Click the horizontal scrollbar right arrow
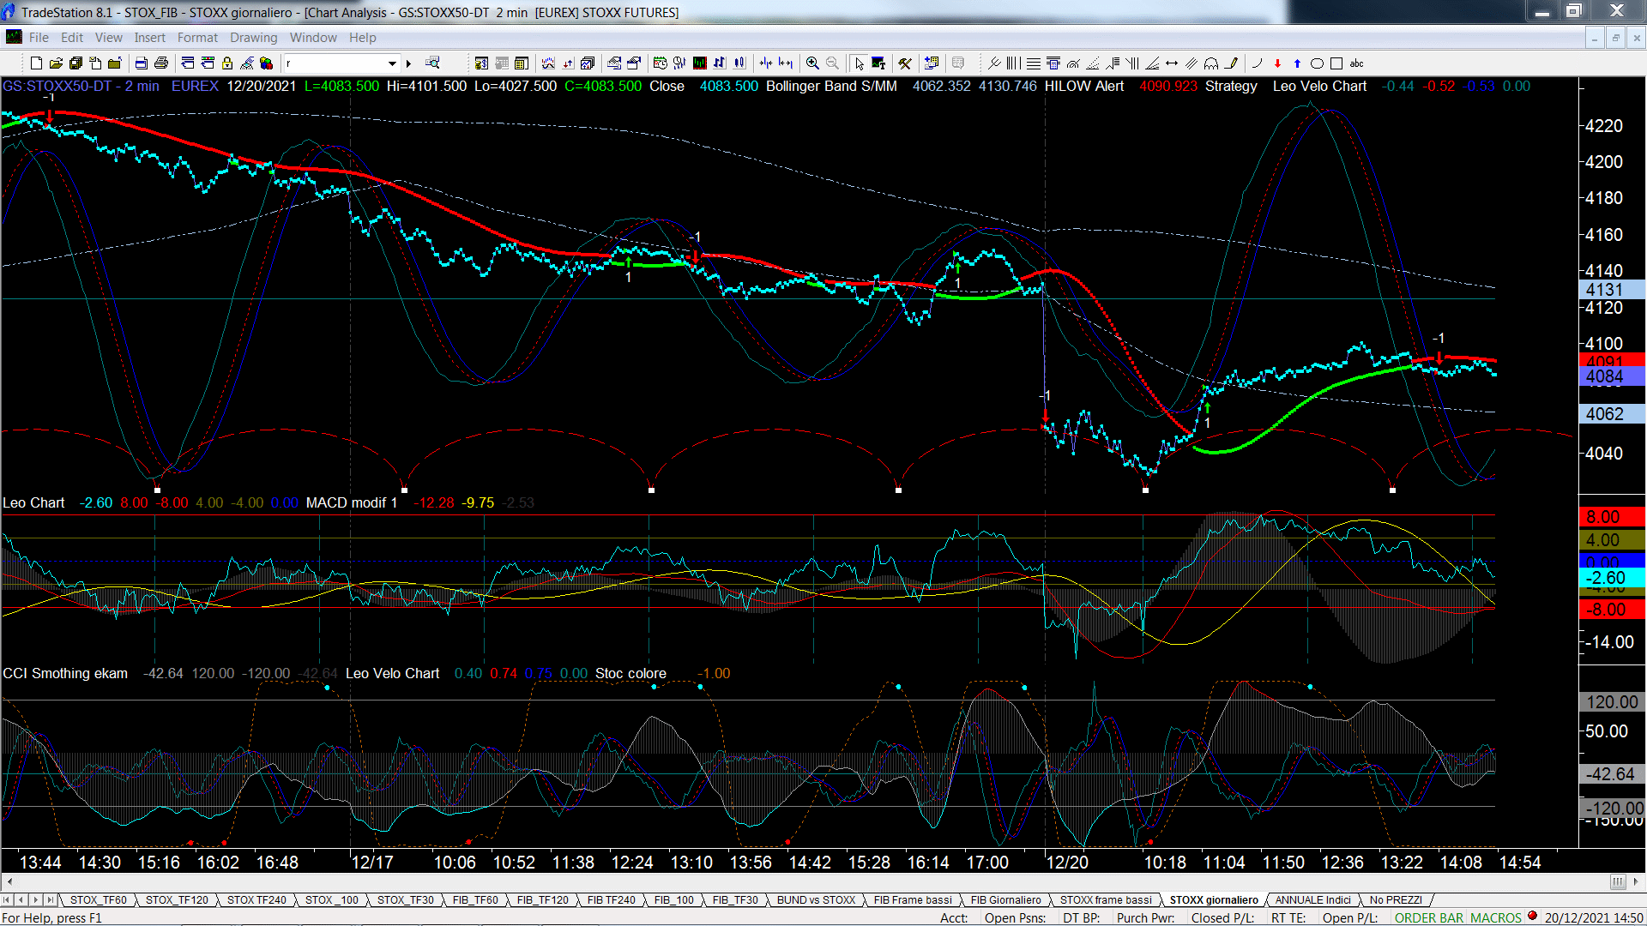This screenshot has width=1647, height=926. (x=1635, y=881)
